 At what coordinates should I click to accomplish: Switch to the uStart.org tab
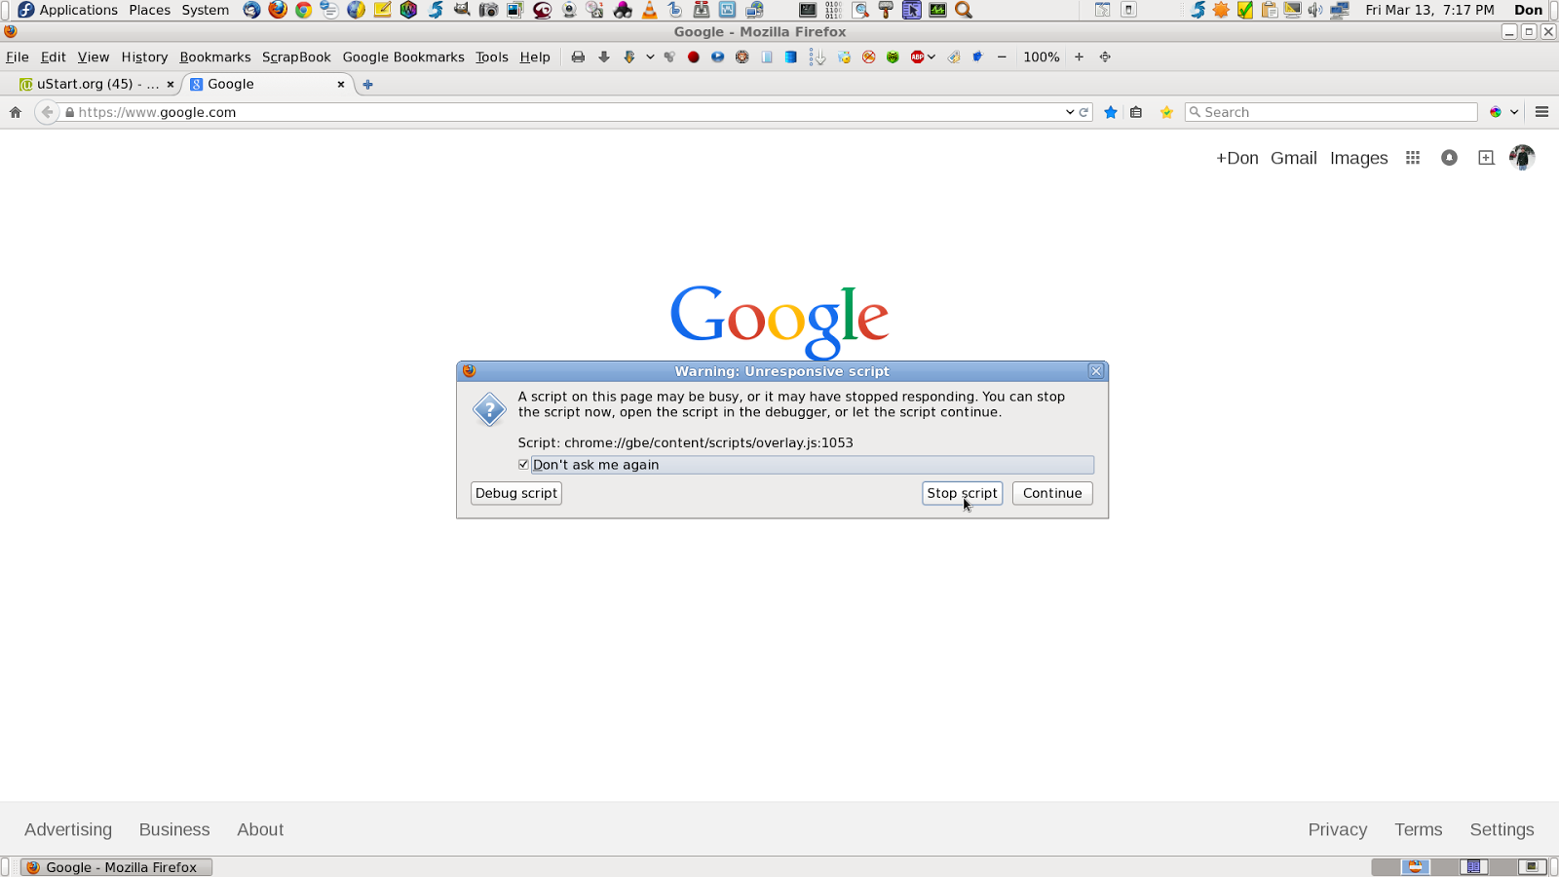pos(97,84)
